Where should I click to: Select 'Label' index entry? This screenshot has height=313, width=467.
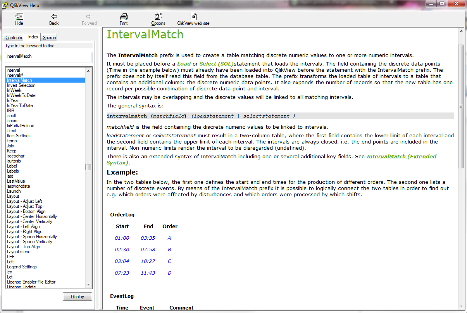(x=12, y=166)
